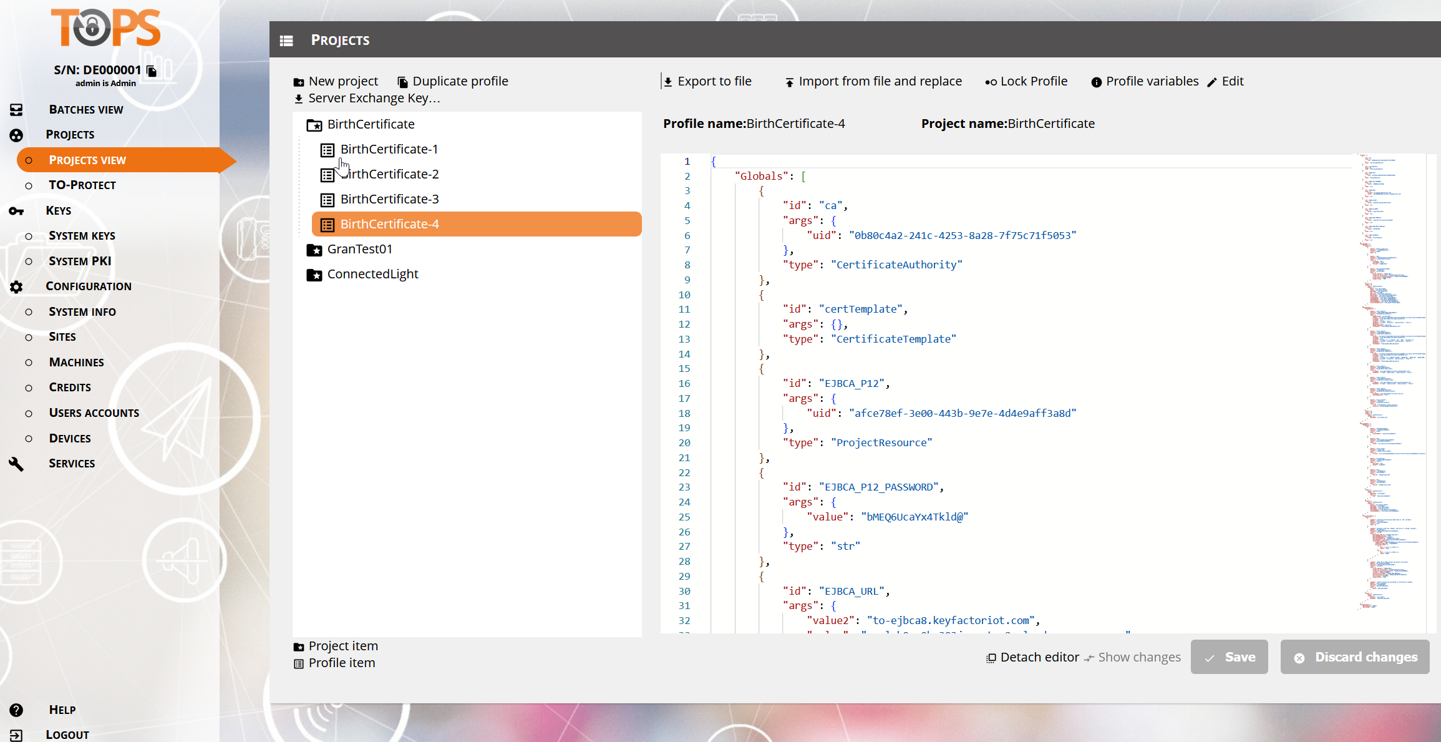Click the copy serial number icon
Screen dimensions: 1441x742
[152, 71]
